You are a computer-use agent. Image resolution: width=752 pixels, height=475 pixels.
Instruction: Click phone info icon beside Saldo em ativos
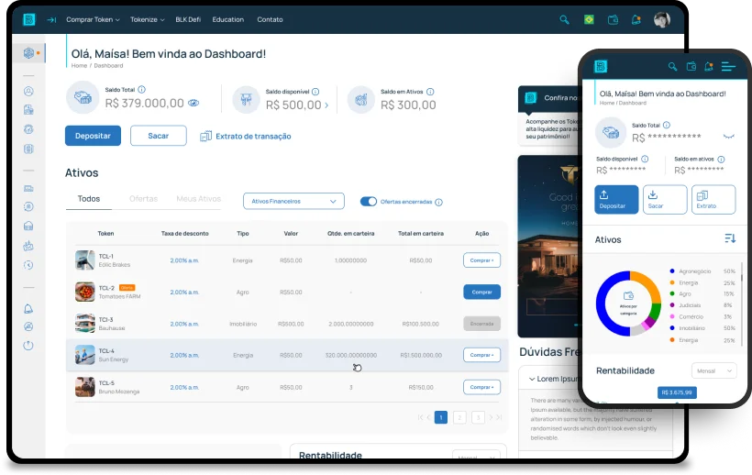721,160
